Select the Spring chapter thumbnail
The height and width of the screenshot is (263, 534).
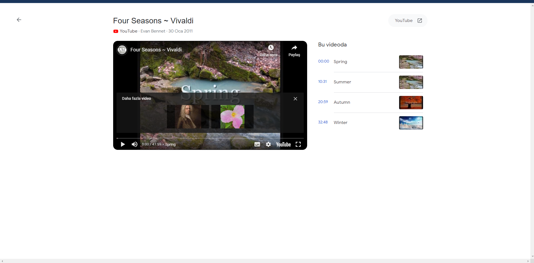point(411,62)
